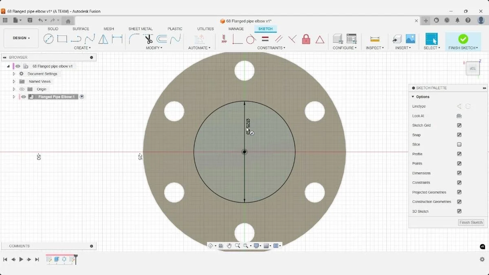Open the Pan hand tool in navigation bar
Viewport: 489px width, 275px height.
(x=229, y=246)
